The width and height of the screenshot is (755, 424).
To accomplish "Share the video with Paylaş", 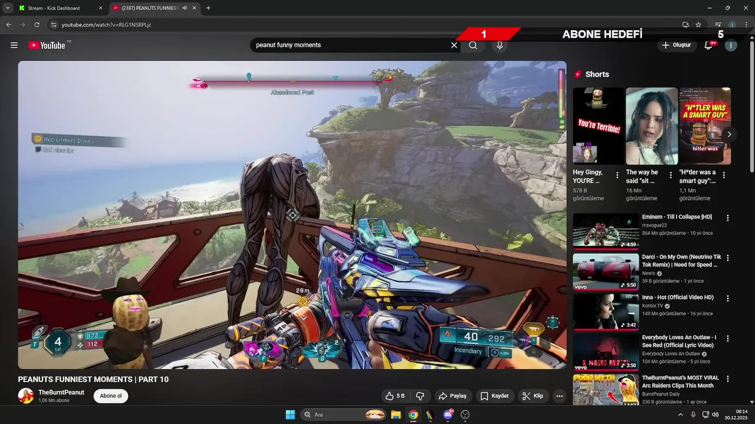I will 452,396.
